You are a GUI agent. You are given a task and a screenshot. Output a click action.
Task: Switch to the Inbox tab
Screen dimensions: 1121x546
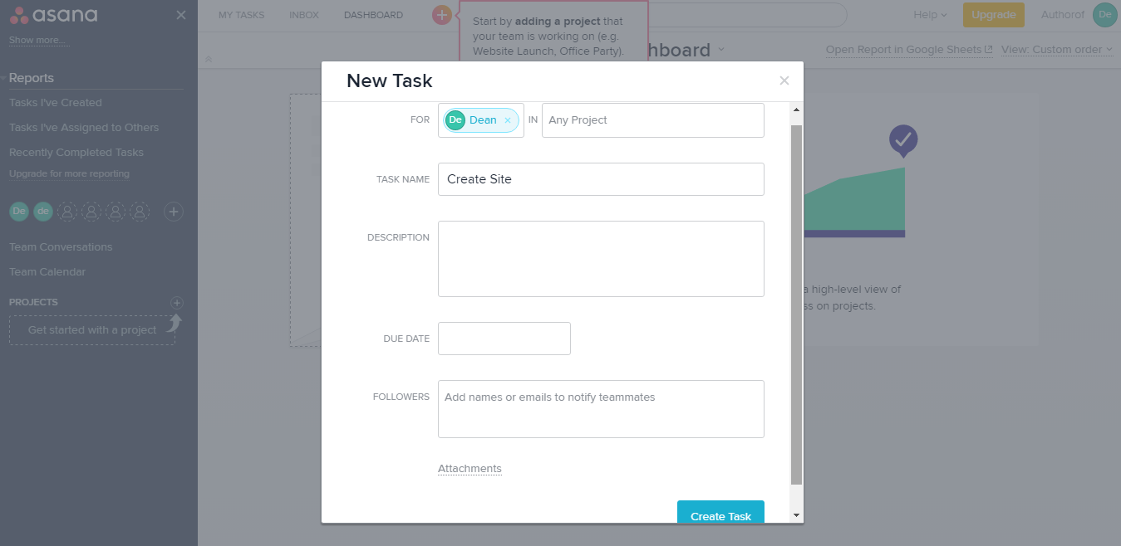[x=304, y=15]
